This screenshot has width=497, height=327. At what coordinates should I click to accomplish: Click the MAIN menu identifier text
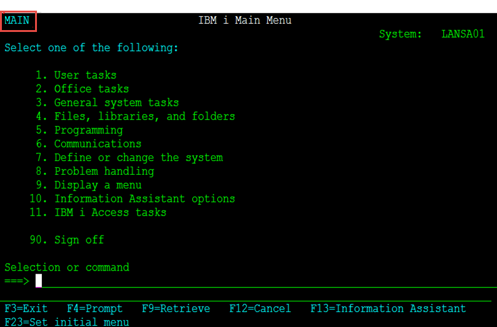point(17,21)
